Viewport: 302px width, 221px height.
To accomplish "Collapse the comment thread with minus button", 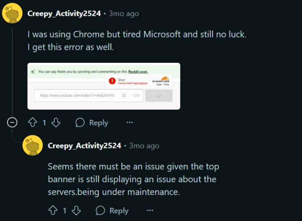I will click(12, 122).
